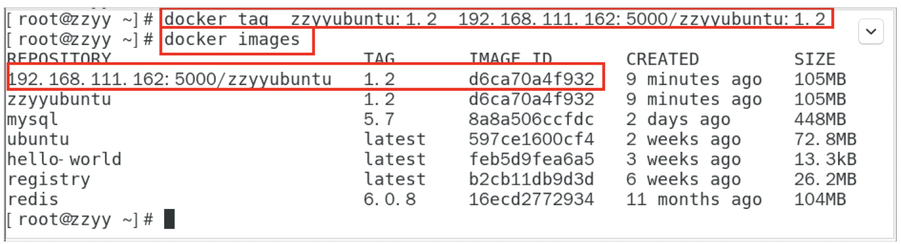Click the redis tag 6.0.8
The width and height of the screenshot is (901, 244).
click(390, 200)
